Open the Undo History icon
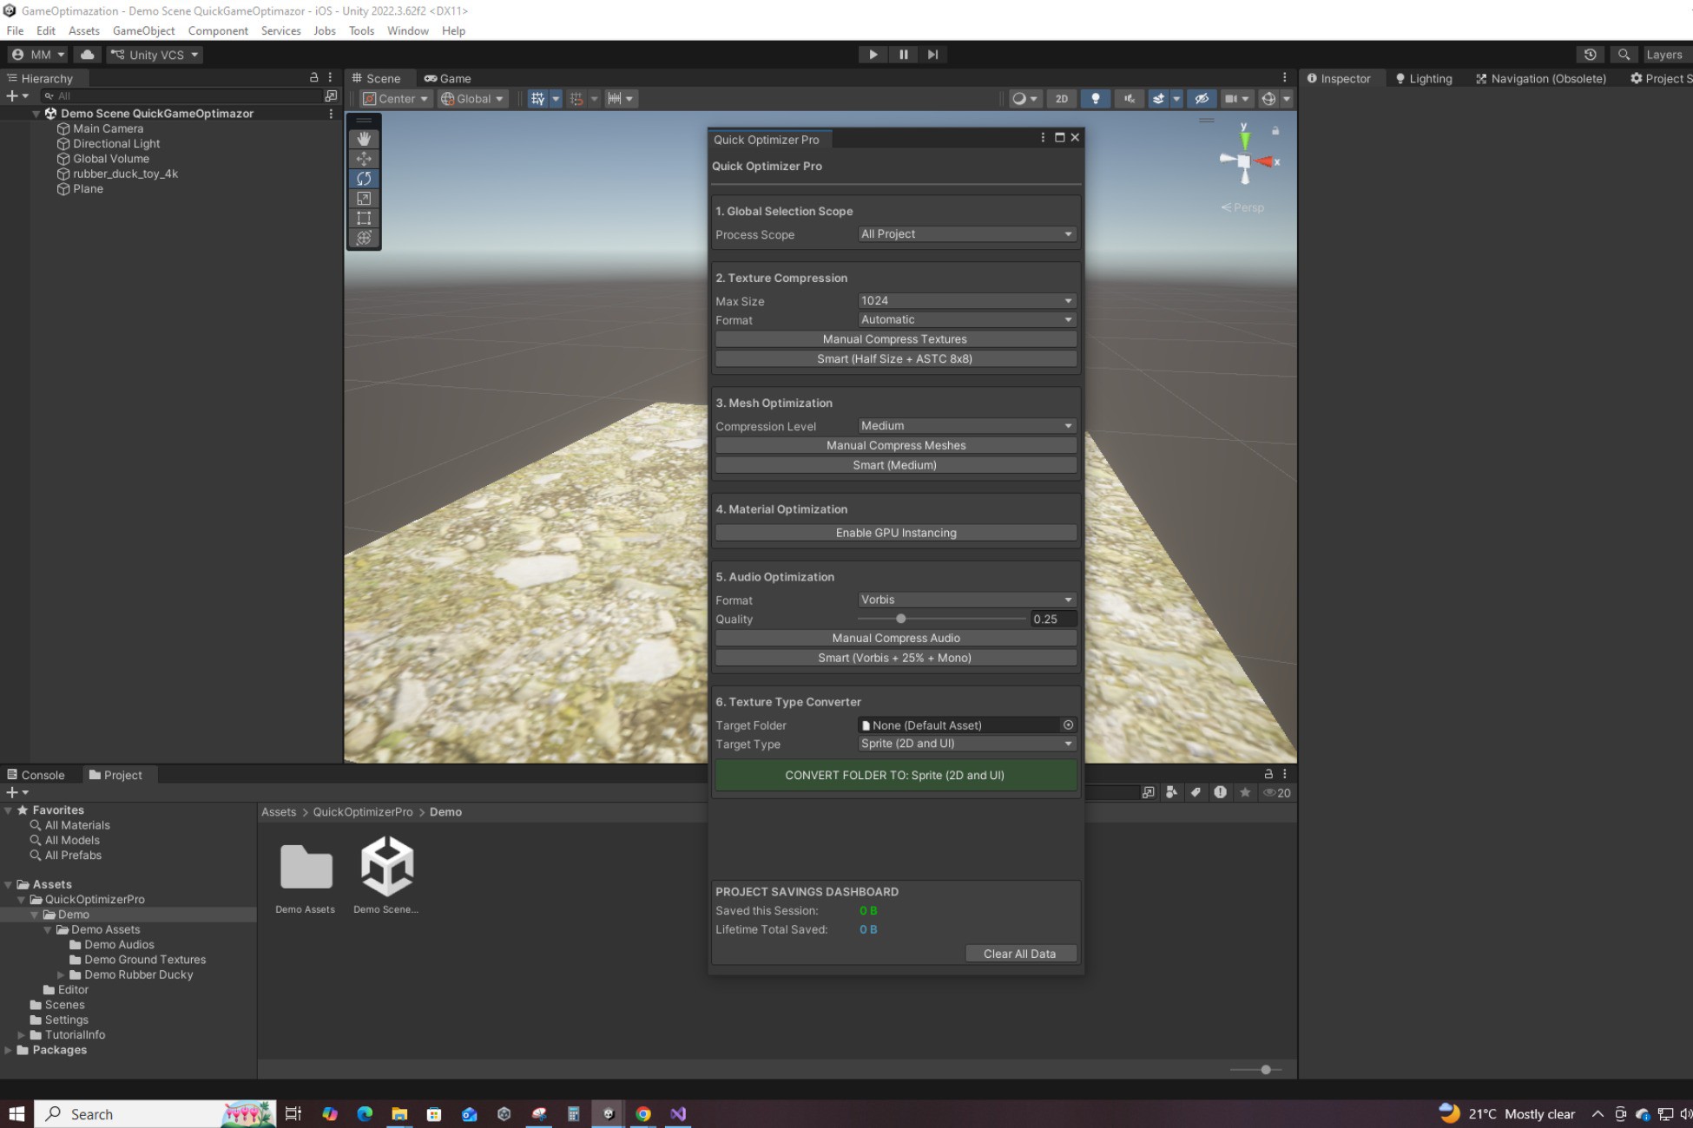The height and width of the screenshot is (1128, 1693). pyautogui.click(x=1590, y=55)
